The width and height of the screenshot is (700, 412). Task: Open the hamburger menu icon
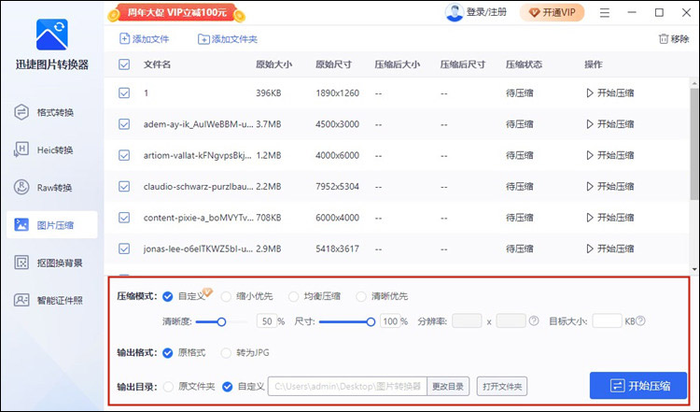[605, 12]
